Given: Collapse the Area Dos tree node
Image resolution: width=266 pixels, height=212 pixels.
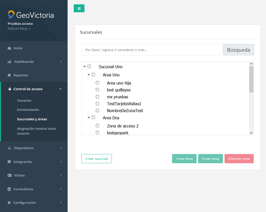Looking at the screenshot, I should [89, 118].
